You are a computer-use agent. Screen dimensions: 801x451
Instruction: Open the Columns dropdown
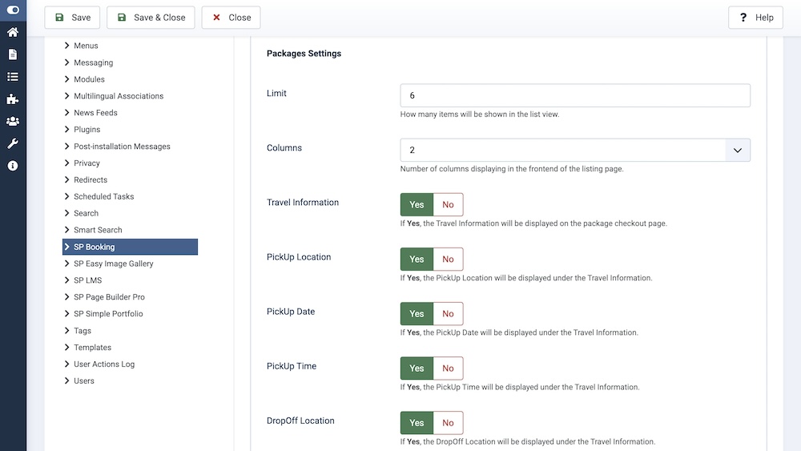coord(575,151)
